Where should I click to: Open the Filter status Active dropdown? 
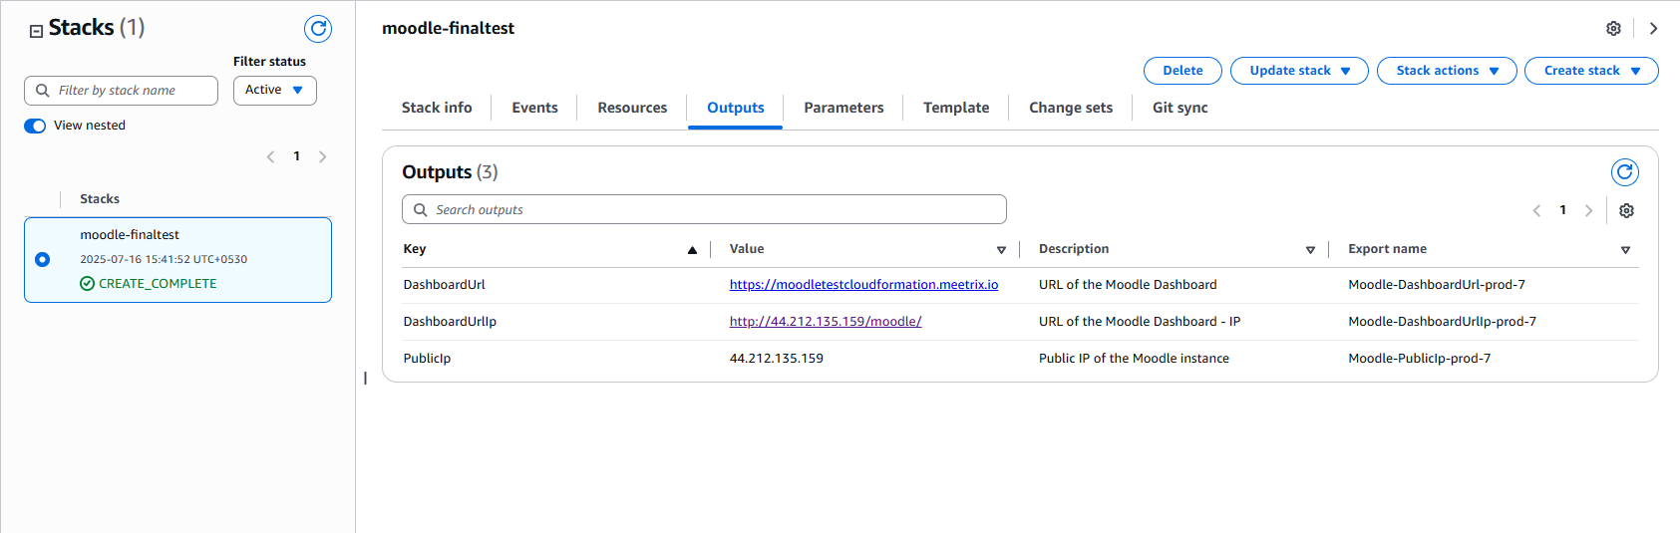[x=274, y=90]
